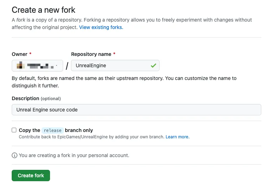Screen dimensions: 273x190
Task: Click the Owner field label
Action: coord(19,54)
